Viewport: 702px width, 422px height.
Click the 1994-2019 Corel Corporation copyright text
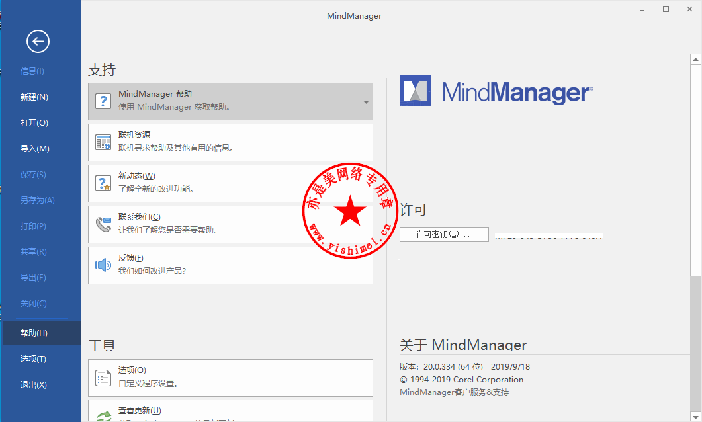pos(462,380)
